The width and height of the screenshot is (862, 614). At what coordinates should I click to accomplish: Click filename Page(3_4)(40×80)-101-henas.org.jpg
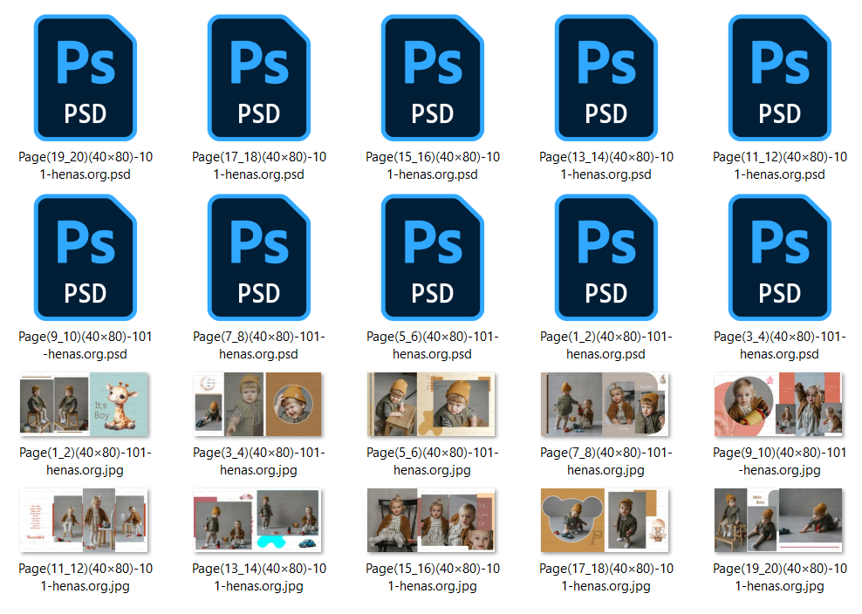(x=259, y=461)
